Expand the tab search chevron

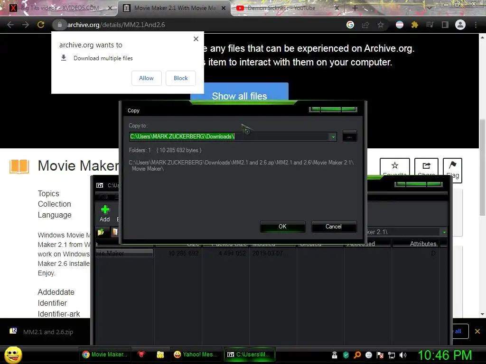point(429,8)
